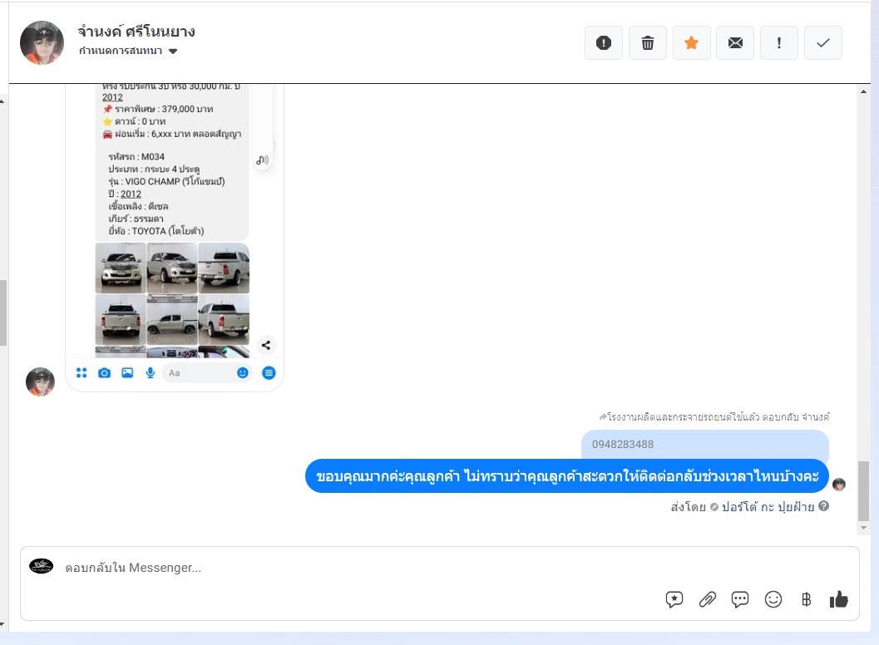Click blue smiley icon in screenshot

[242, 372]
